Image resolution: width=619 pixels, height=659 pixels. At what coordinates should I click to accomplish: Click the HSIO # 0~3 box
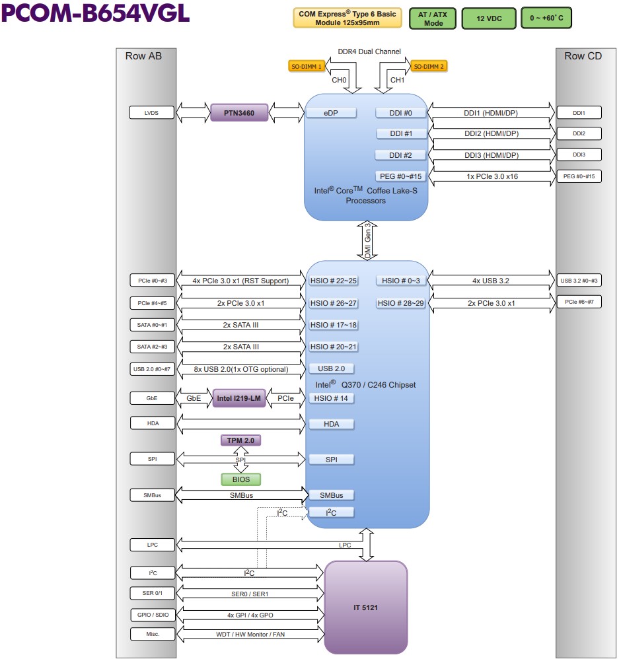401,281
